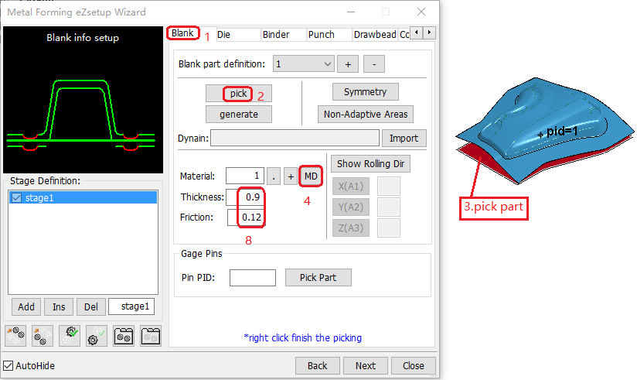Click the Dynain path input field
This screenshot has width=637, height=380.
pyautogui.click(x=295, y=139)
